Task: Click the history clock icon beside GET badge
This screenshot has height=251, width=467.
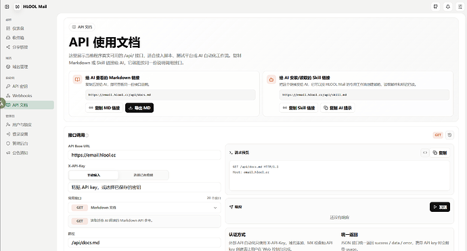Action: (x=449, y=135)
